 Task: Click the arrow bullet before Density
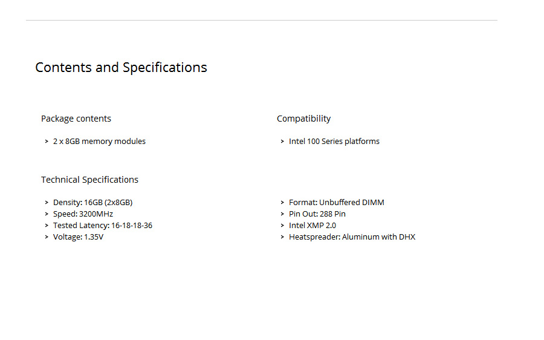(47, 203)
